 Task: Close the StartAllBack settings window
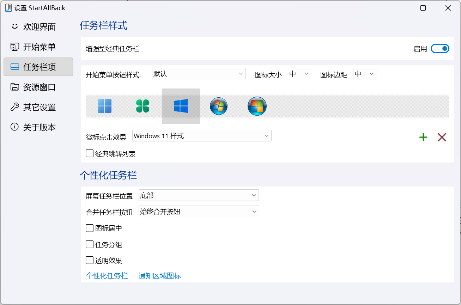coord(448,8)
